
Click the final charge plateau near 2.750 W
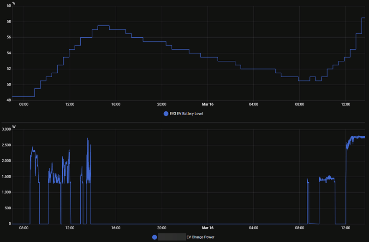(x=358, y=137)
